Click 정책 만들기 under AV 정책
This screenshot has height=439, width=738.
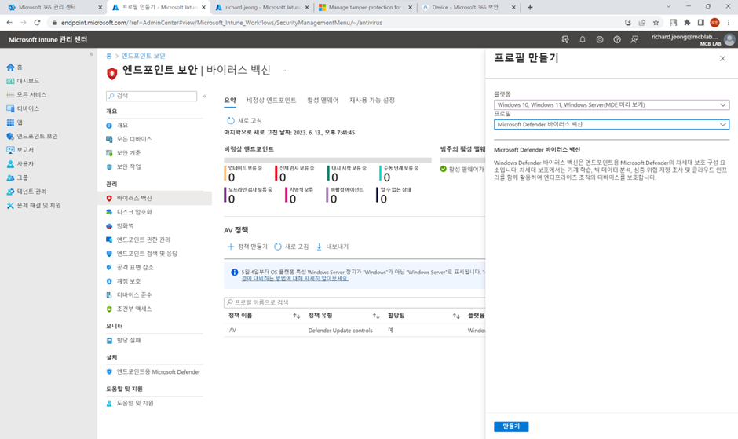point(247,247)
